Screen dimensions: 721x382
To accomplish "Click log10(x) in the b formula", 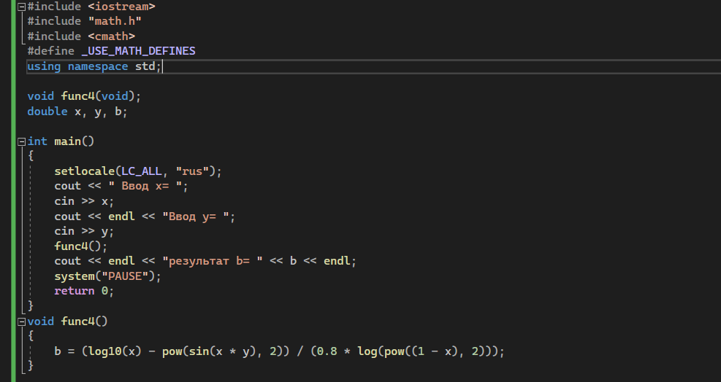I will (x=115, y=351).
